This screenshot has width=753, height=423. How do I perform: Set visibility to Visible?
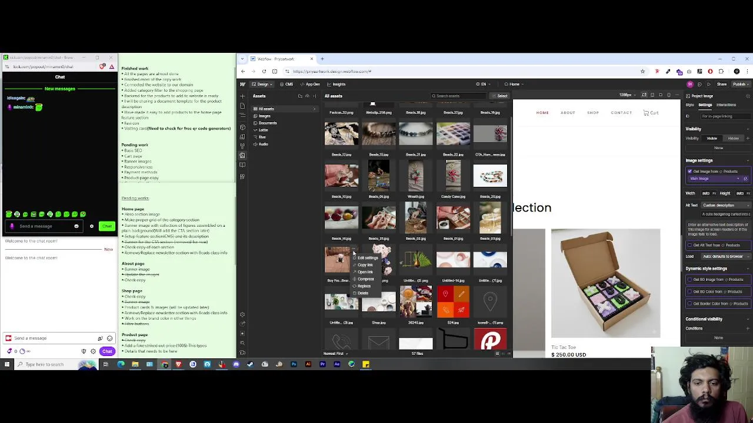tap(712, 139)
